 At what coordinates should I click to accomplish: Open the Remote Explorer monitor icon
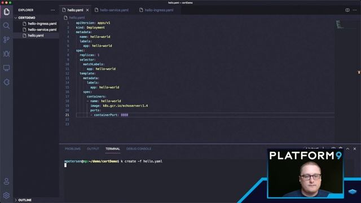(6, 68)
